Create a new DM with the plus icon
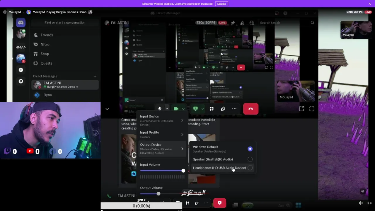This screenshot has width=375, height=211. [95, 76]
